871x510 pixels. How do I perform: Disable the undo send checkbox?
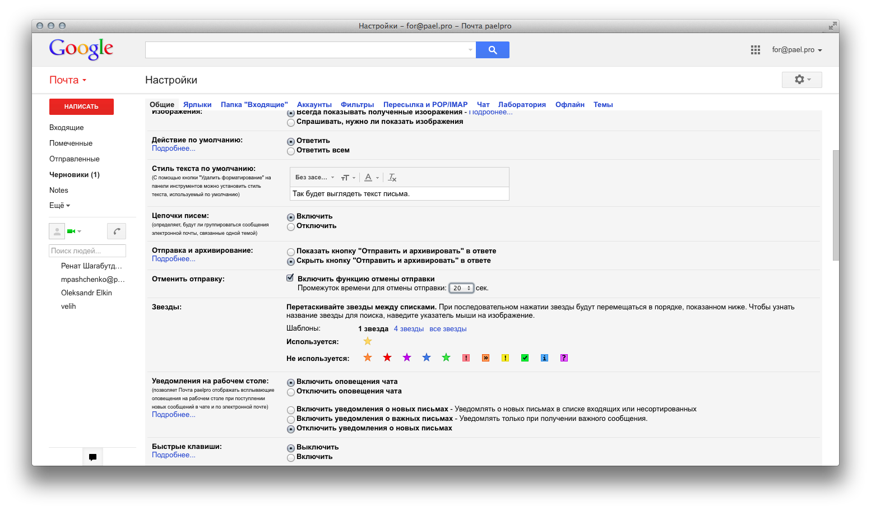click(x=290, y=278)
